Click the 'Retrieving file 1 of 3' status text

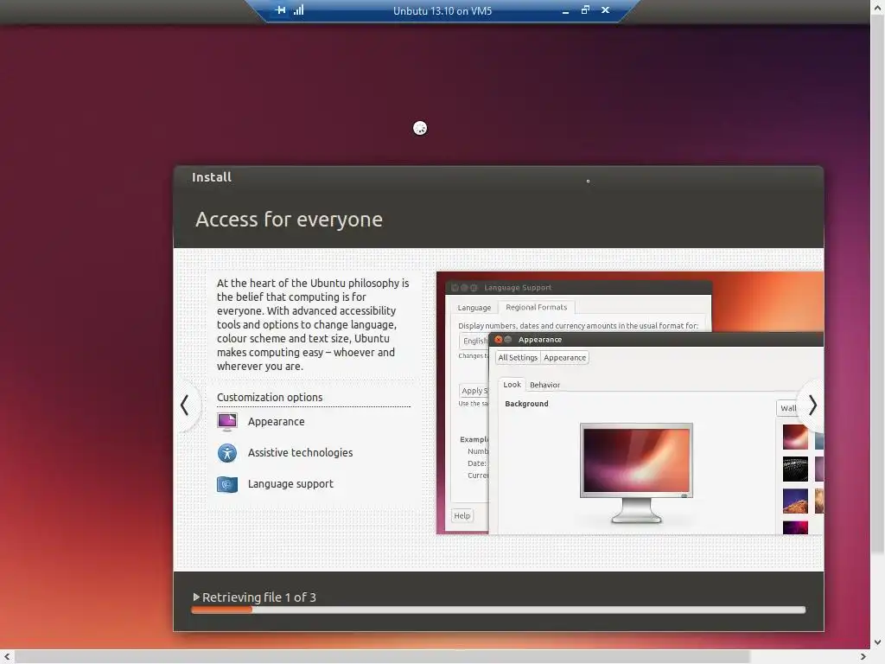pyautogui.click(x=259, y=597)
